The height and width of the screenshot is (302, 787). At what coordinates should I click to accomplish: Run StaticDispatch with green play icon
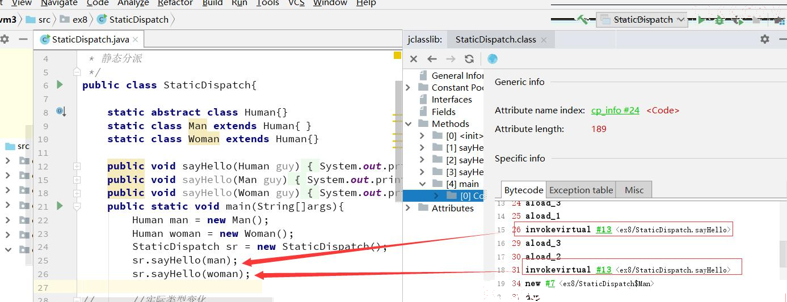click(702, 20)
